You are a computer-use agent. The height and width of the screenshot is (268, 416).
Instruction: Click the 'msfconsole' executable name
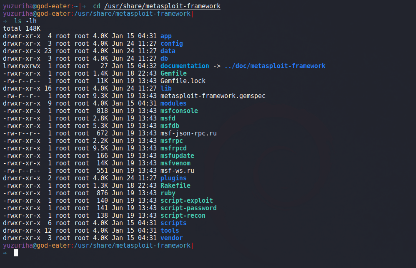[x=179, y=111]
